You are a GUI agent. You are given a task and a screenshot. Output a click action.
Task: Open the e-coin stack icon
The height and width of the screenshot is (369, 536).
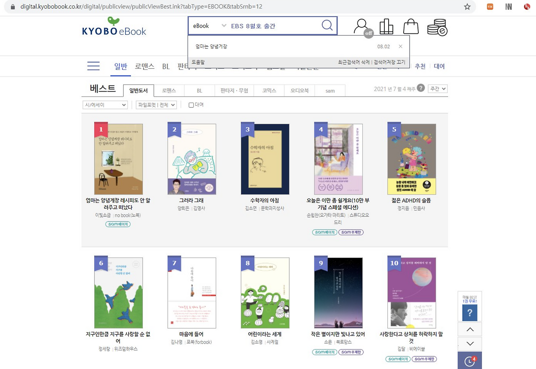point(437,28)
